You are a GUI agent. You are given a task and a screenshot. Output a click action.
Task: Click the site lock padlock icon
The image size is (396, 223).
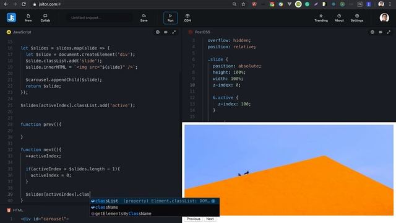35,4
